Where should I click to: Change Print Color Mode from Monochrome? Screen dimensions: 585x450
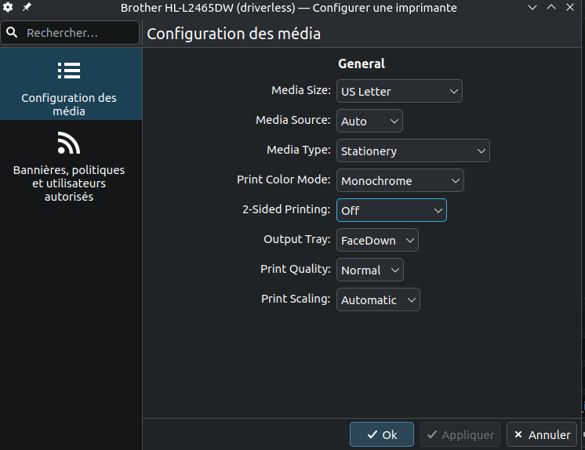pyautogui.click(x=400, y=180)
